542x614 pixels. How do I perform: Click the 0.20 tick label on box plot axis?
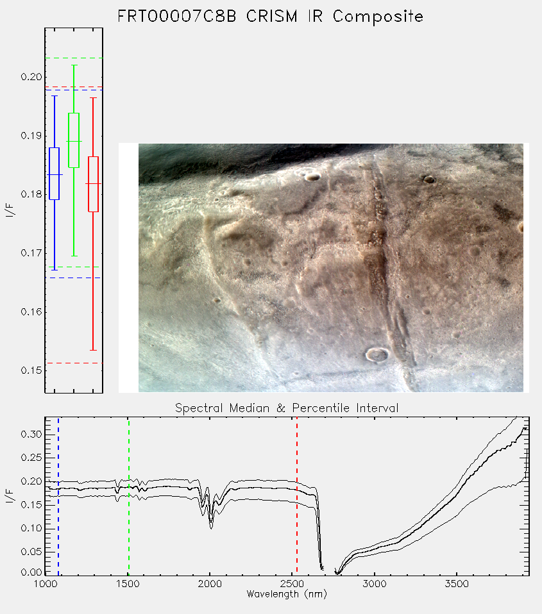click(31, 77)
